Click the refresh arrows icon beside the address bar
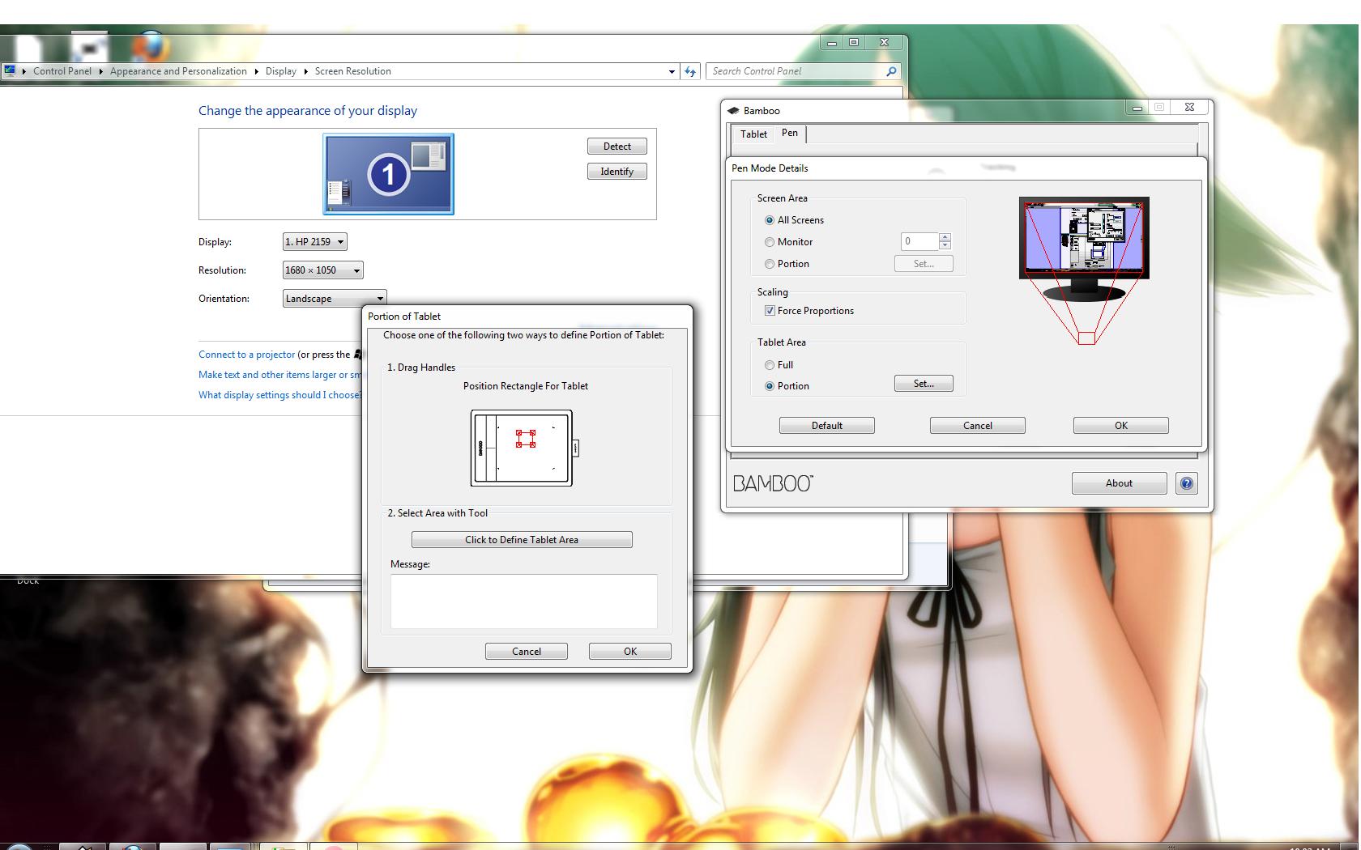Screen dimensions: 1361x850 (x=690, y=71)
